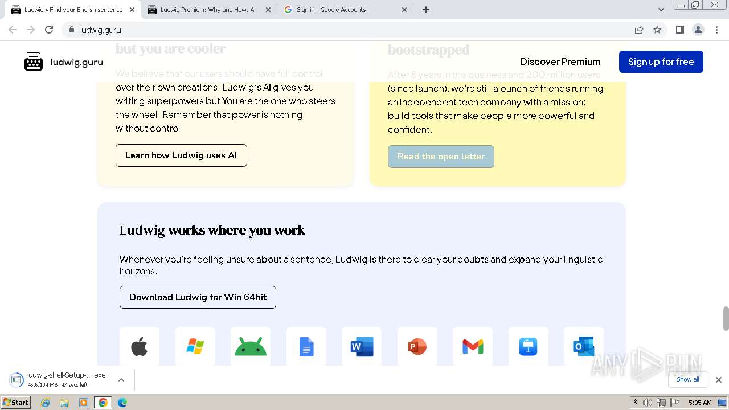Reload the page
The image size is (729, 410).
49,30
